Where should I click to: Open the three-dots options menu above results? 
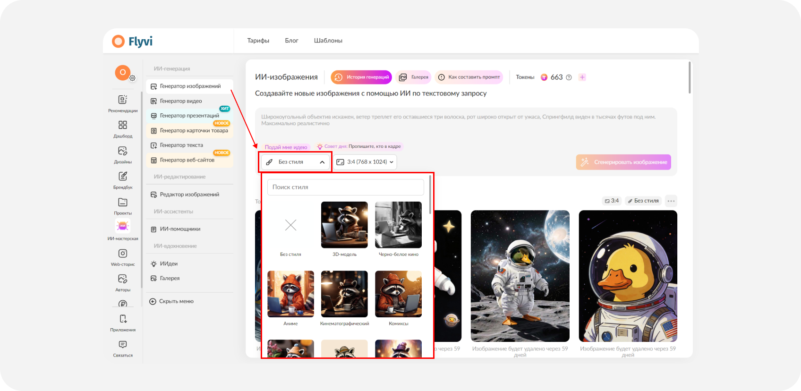[671, 201]
